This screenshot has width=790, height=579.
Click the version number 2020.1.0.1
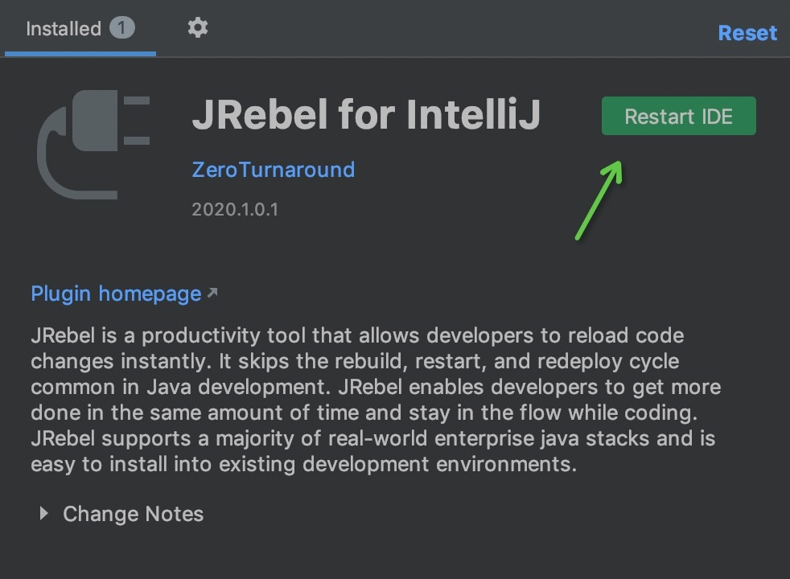(x=235, y=210)
